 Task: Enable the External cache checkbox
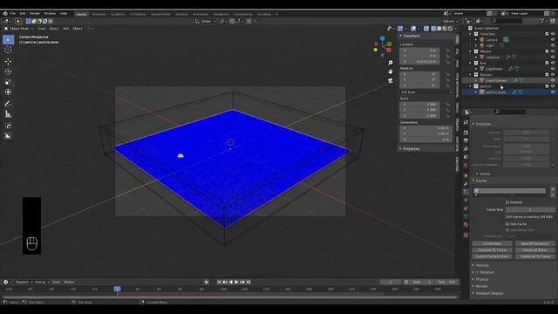tap(507, 202)
